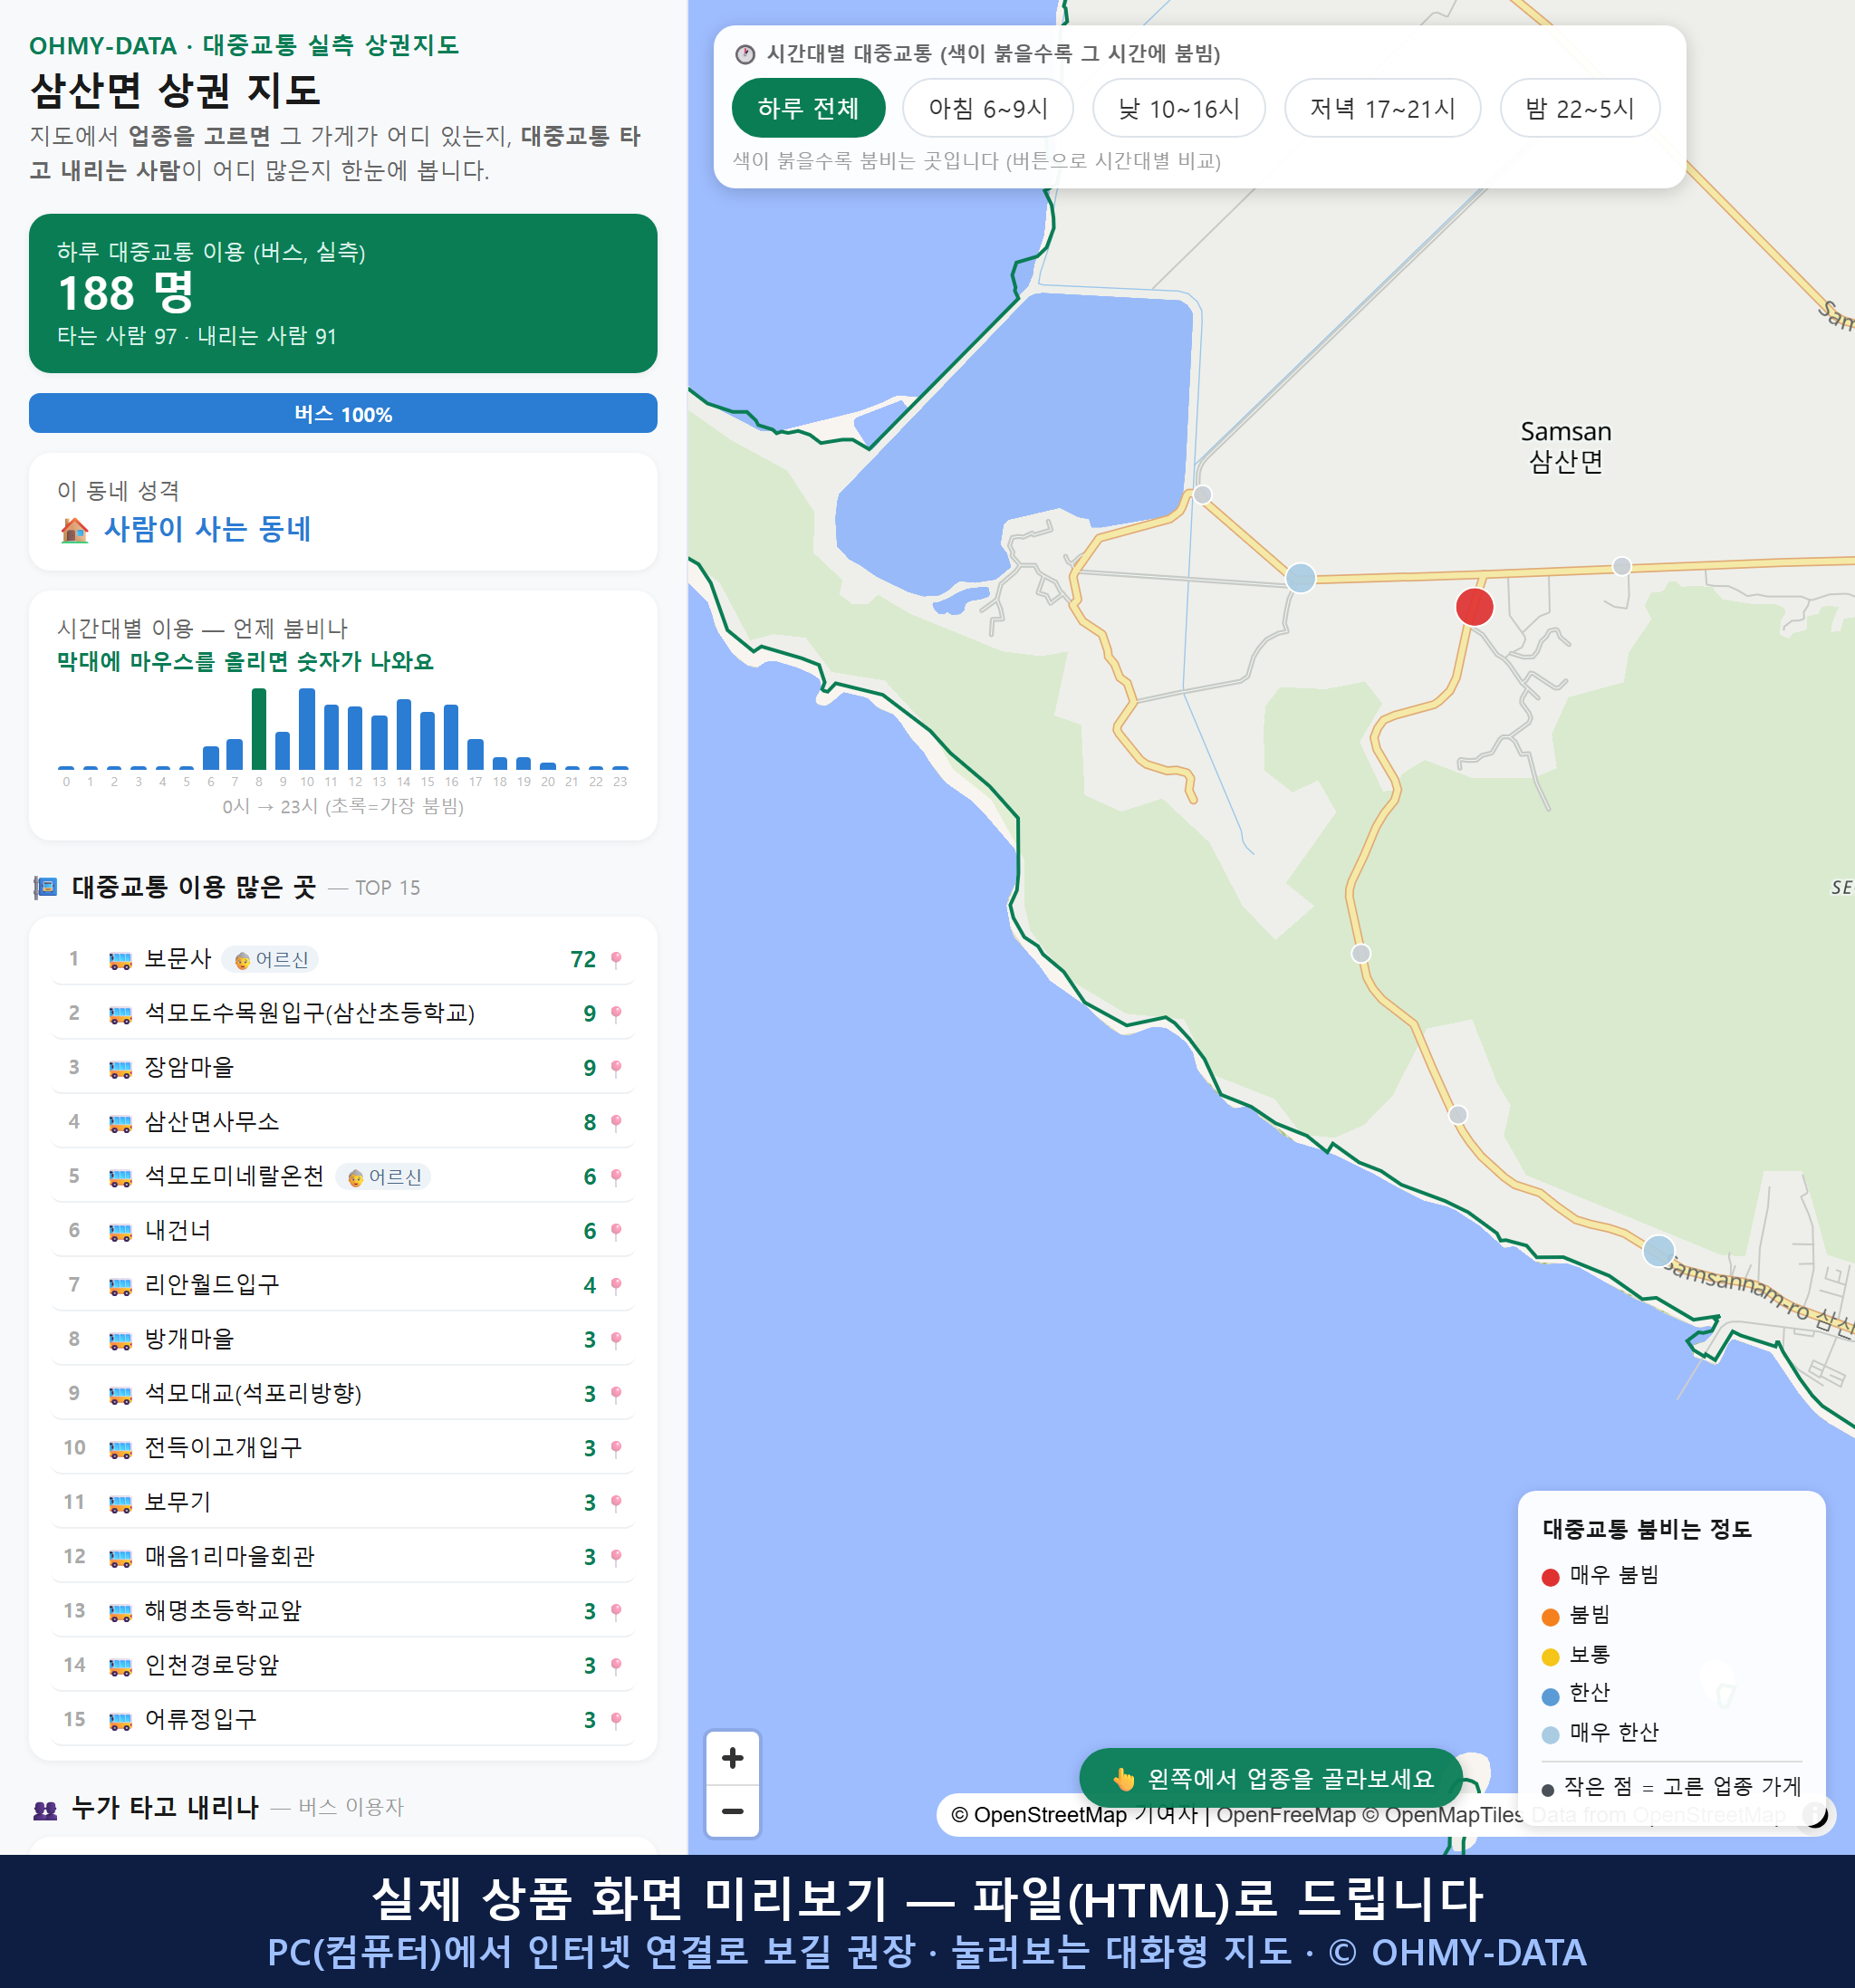Select the 보문사 stop row

pos(343,959)
